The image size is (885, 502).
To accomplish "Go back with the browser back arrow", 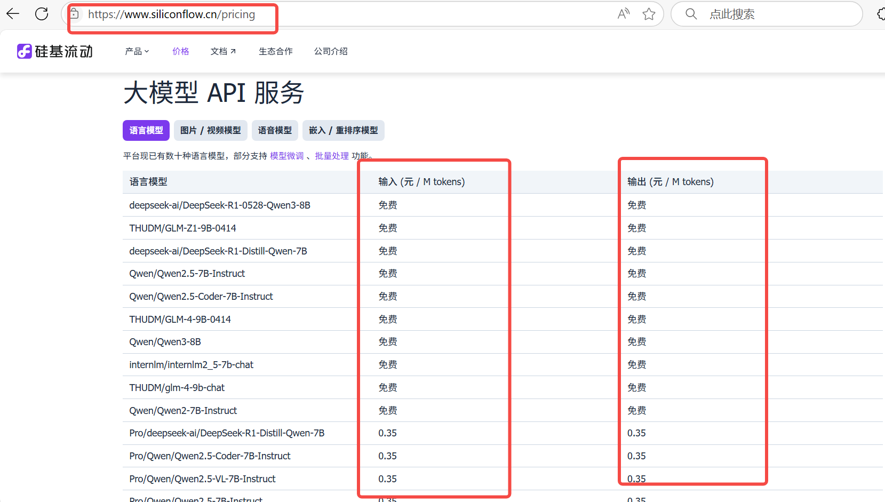I will tap(13, 14).
